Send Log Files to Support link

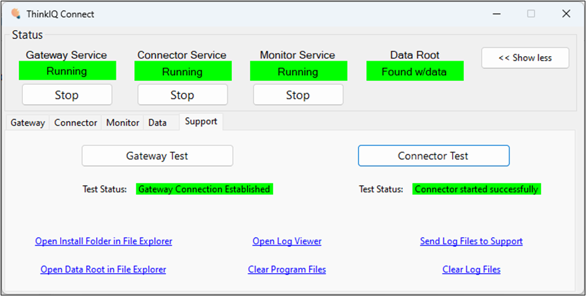[x=471, y=241]
